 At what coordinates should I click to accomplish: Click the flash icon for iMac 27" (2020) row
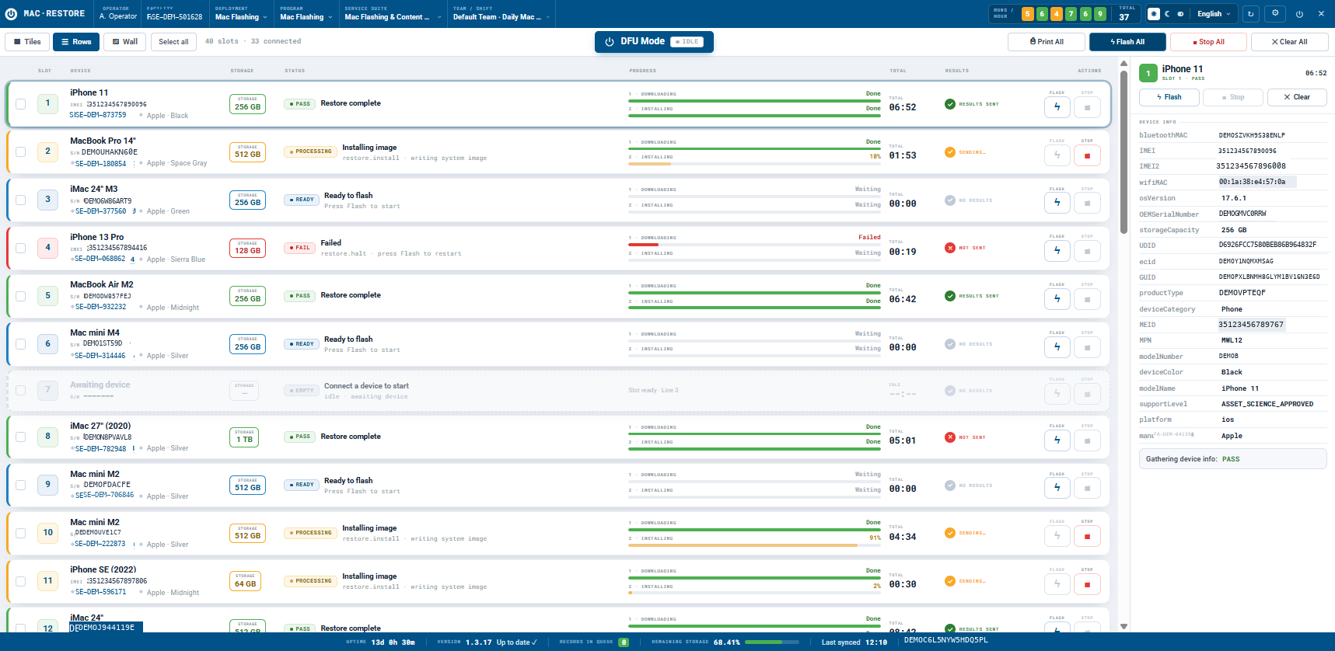pyautogui.click(x=1057, y=440)
